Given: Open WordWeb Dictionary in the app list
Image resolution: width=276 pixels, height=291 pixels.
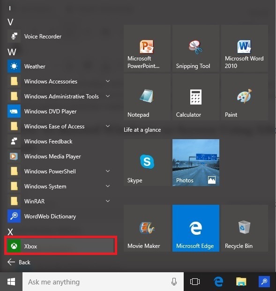Looking at the screenshot, I should 60,216.
